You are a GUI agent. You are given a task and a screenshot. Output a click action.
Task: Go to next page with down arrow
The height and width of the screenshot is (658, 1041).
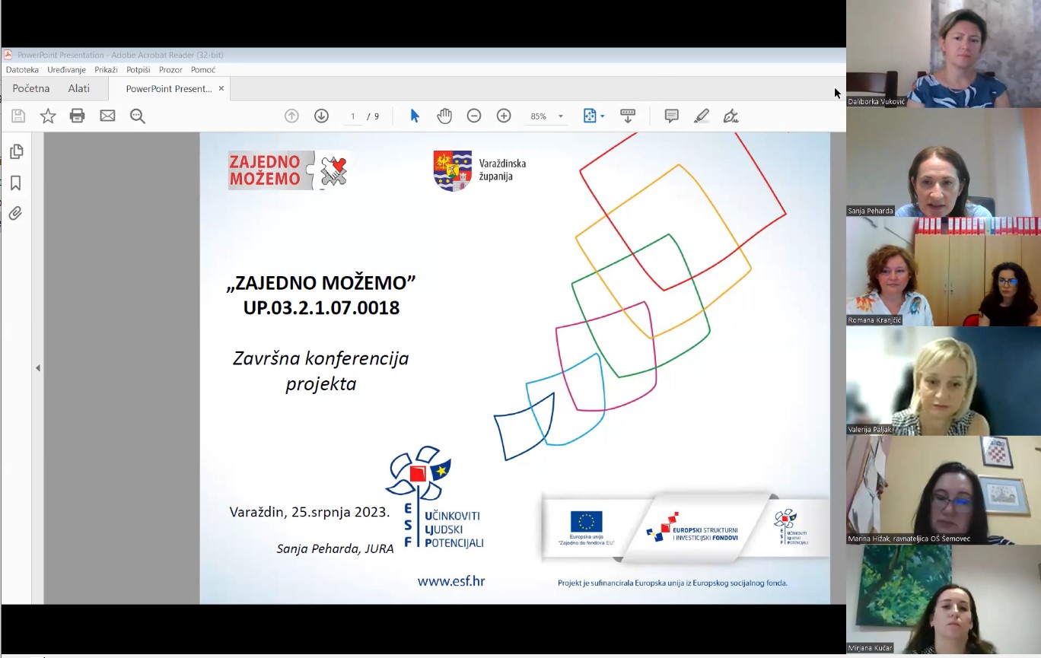pyautogui.click(x=321, y=116)
